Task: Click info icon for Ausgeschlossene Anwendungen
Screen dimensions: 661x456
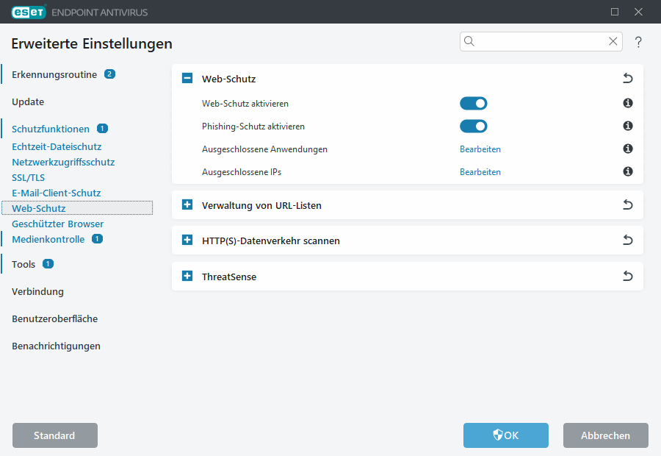Action: click(x=628, y=149)
